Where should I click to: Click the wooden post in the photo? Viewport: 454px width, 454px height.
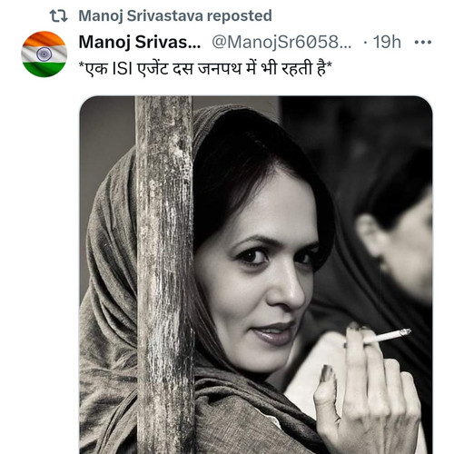coord(164,275)
